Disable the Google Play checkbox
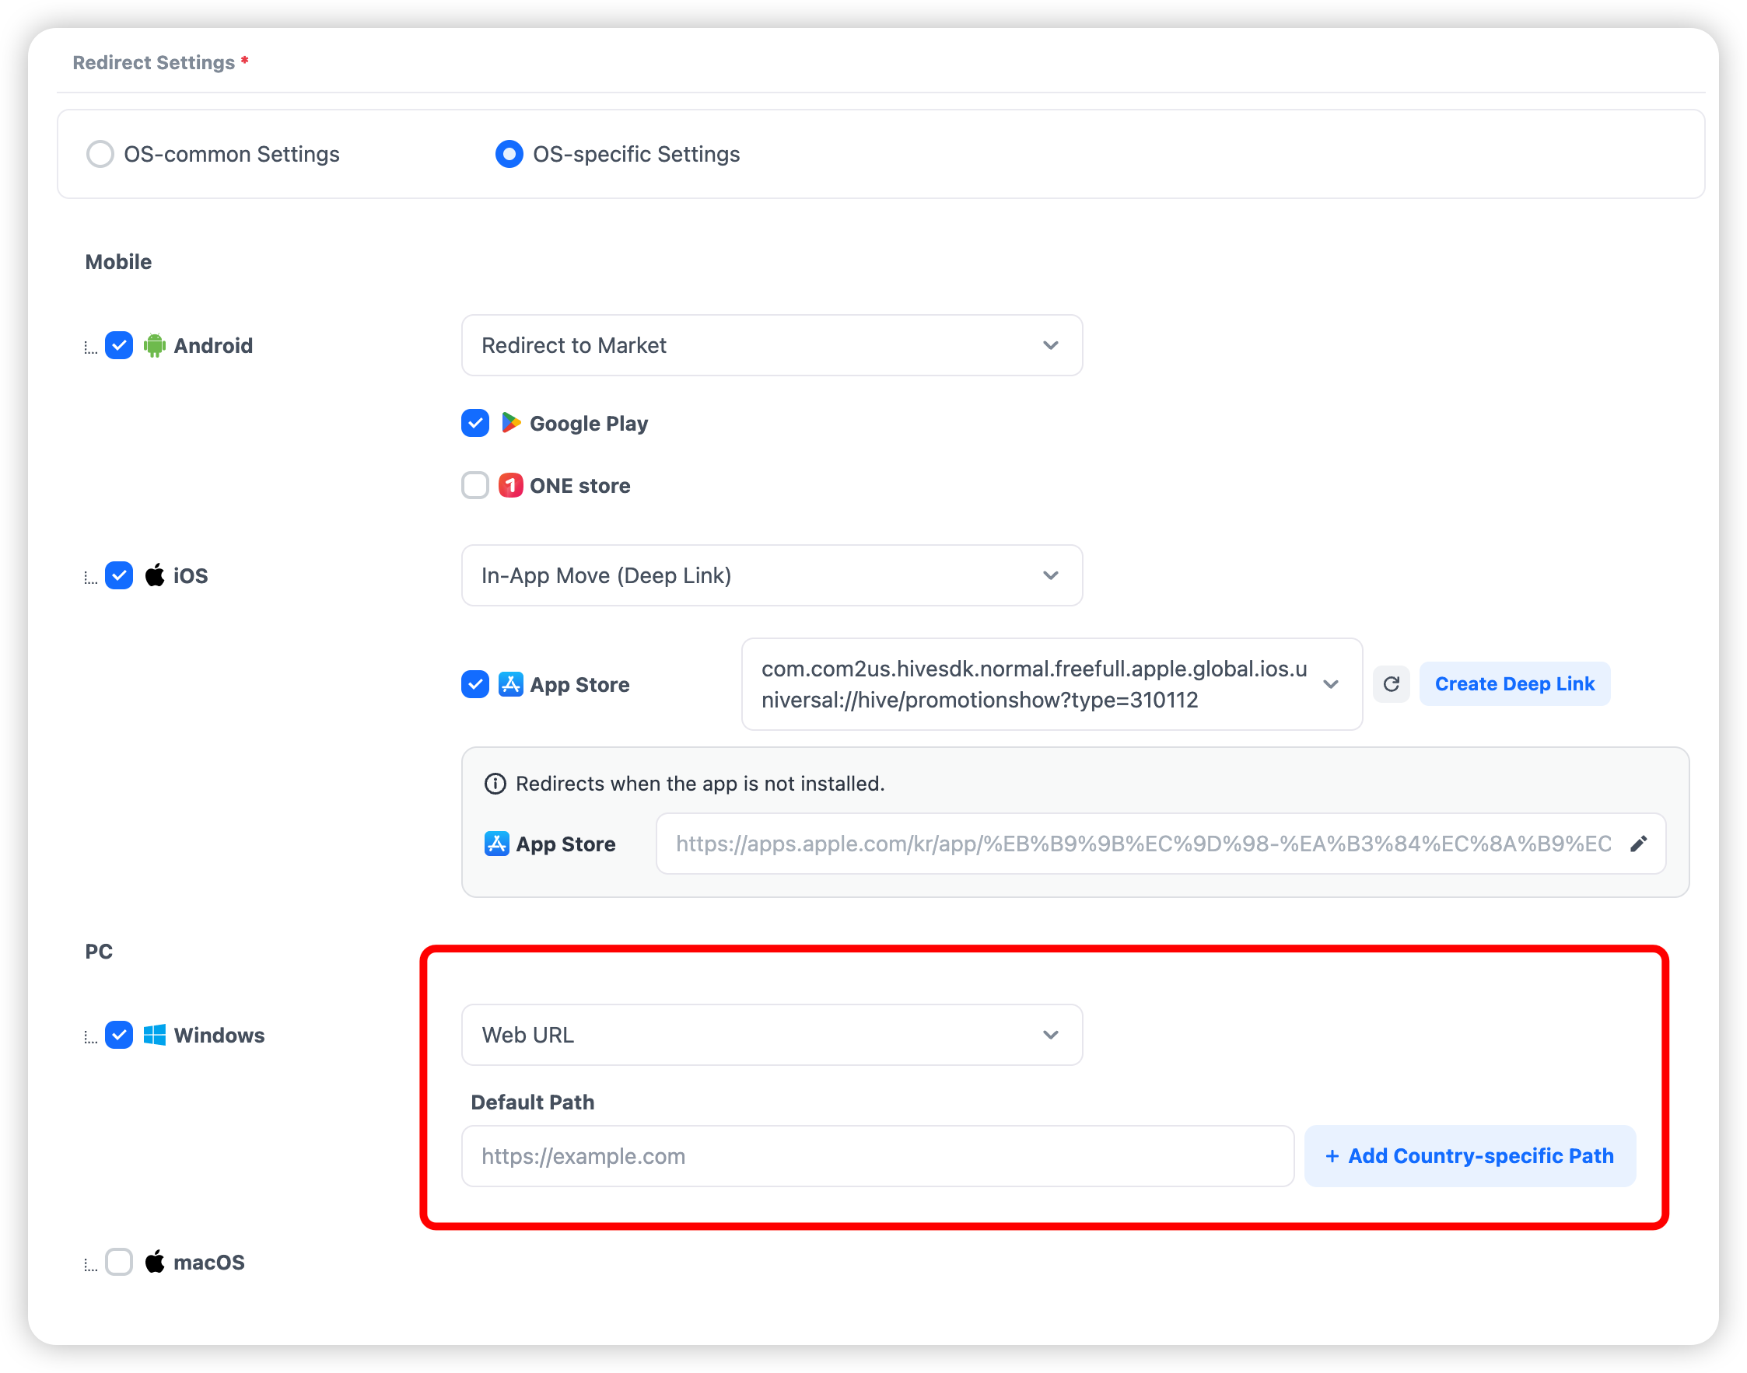This screenshot has height=1373, width=1747. click(475, 423)
